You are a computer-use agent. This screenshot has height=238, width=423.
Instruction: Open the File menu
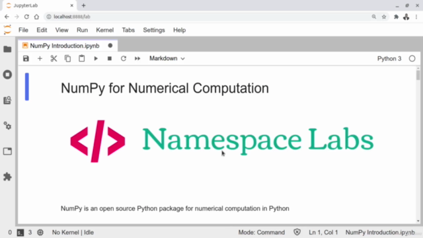24,30
